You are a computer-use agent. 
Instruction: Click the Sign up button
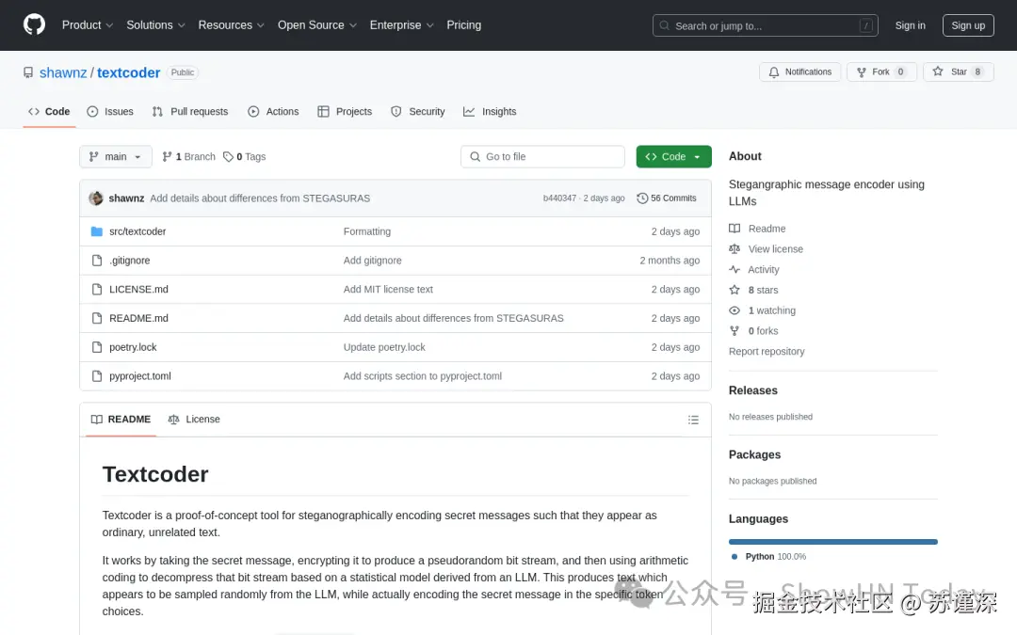click(x=968, y=25)
